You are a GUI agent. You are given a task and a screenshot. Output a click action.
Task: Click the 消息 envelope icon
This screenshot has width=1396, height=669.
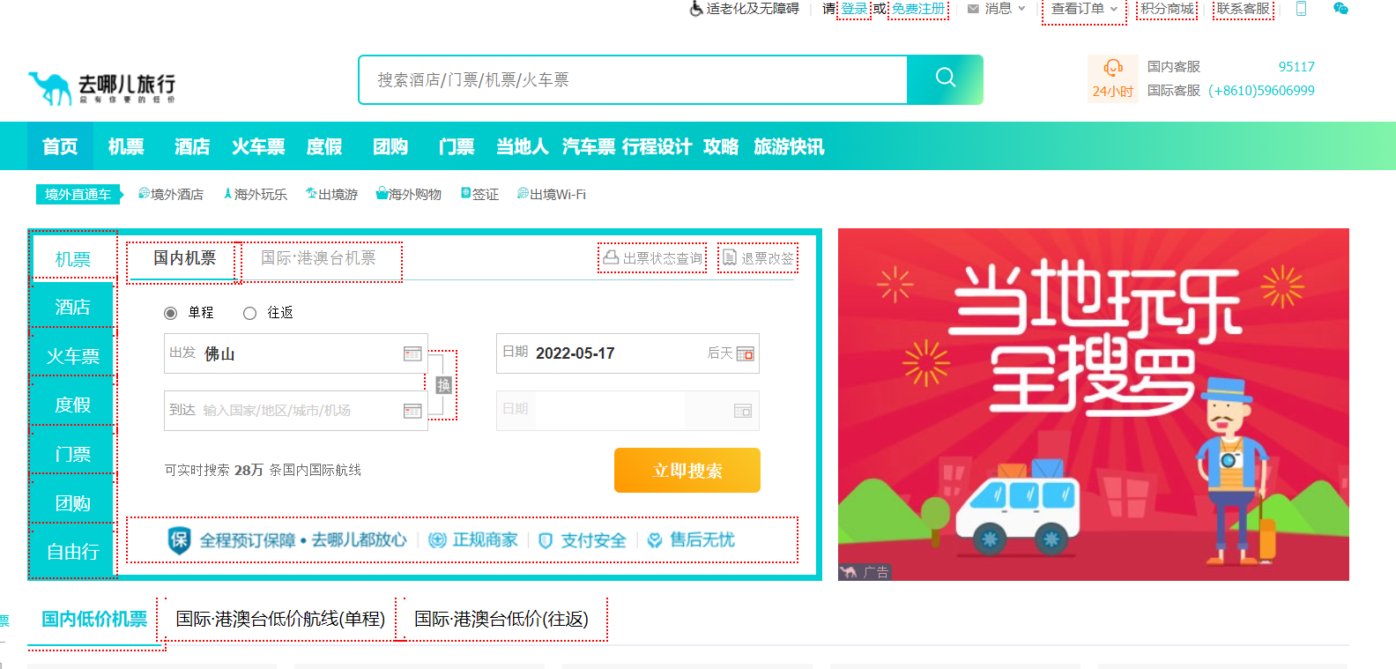[973, 9]
